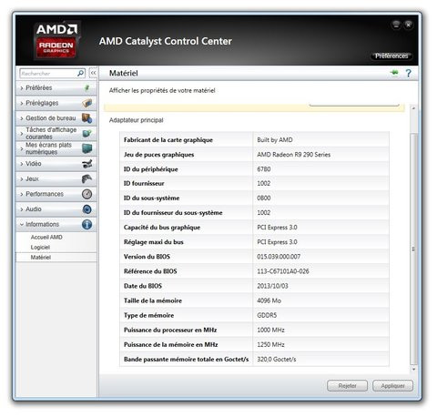This screenshot has height=417, width=437.
Task: Click 'Jeu de puces graphiques' label
Action: pos(158,155)
